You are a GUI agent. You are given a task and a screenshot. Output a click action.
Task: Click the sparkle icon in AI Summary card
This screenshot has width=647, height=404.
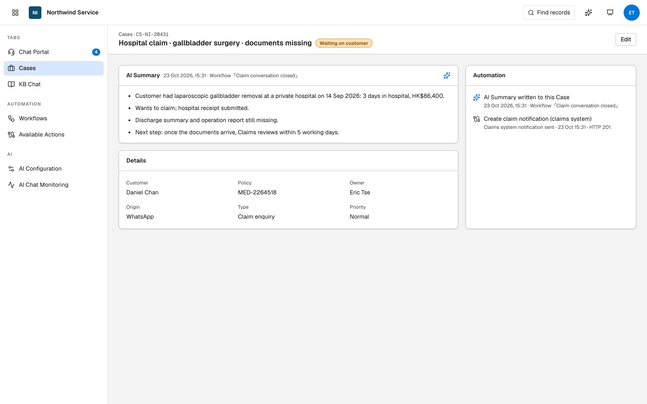click(447, 75)
